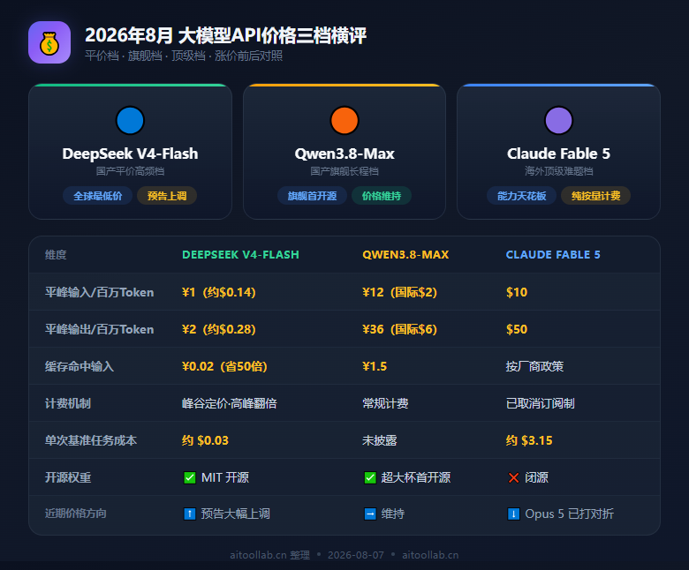
Task: Click the Qwen3.8-Max card title
Action: point(344,154)
